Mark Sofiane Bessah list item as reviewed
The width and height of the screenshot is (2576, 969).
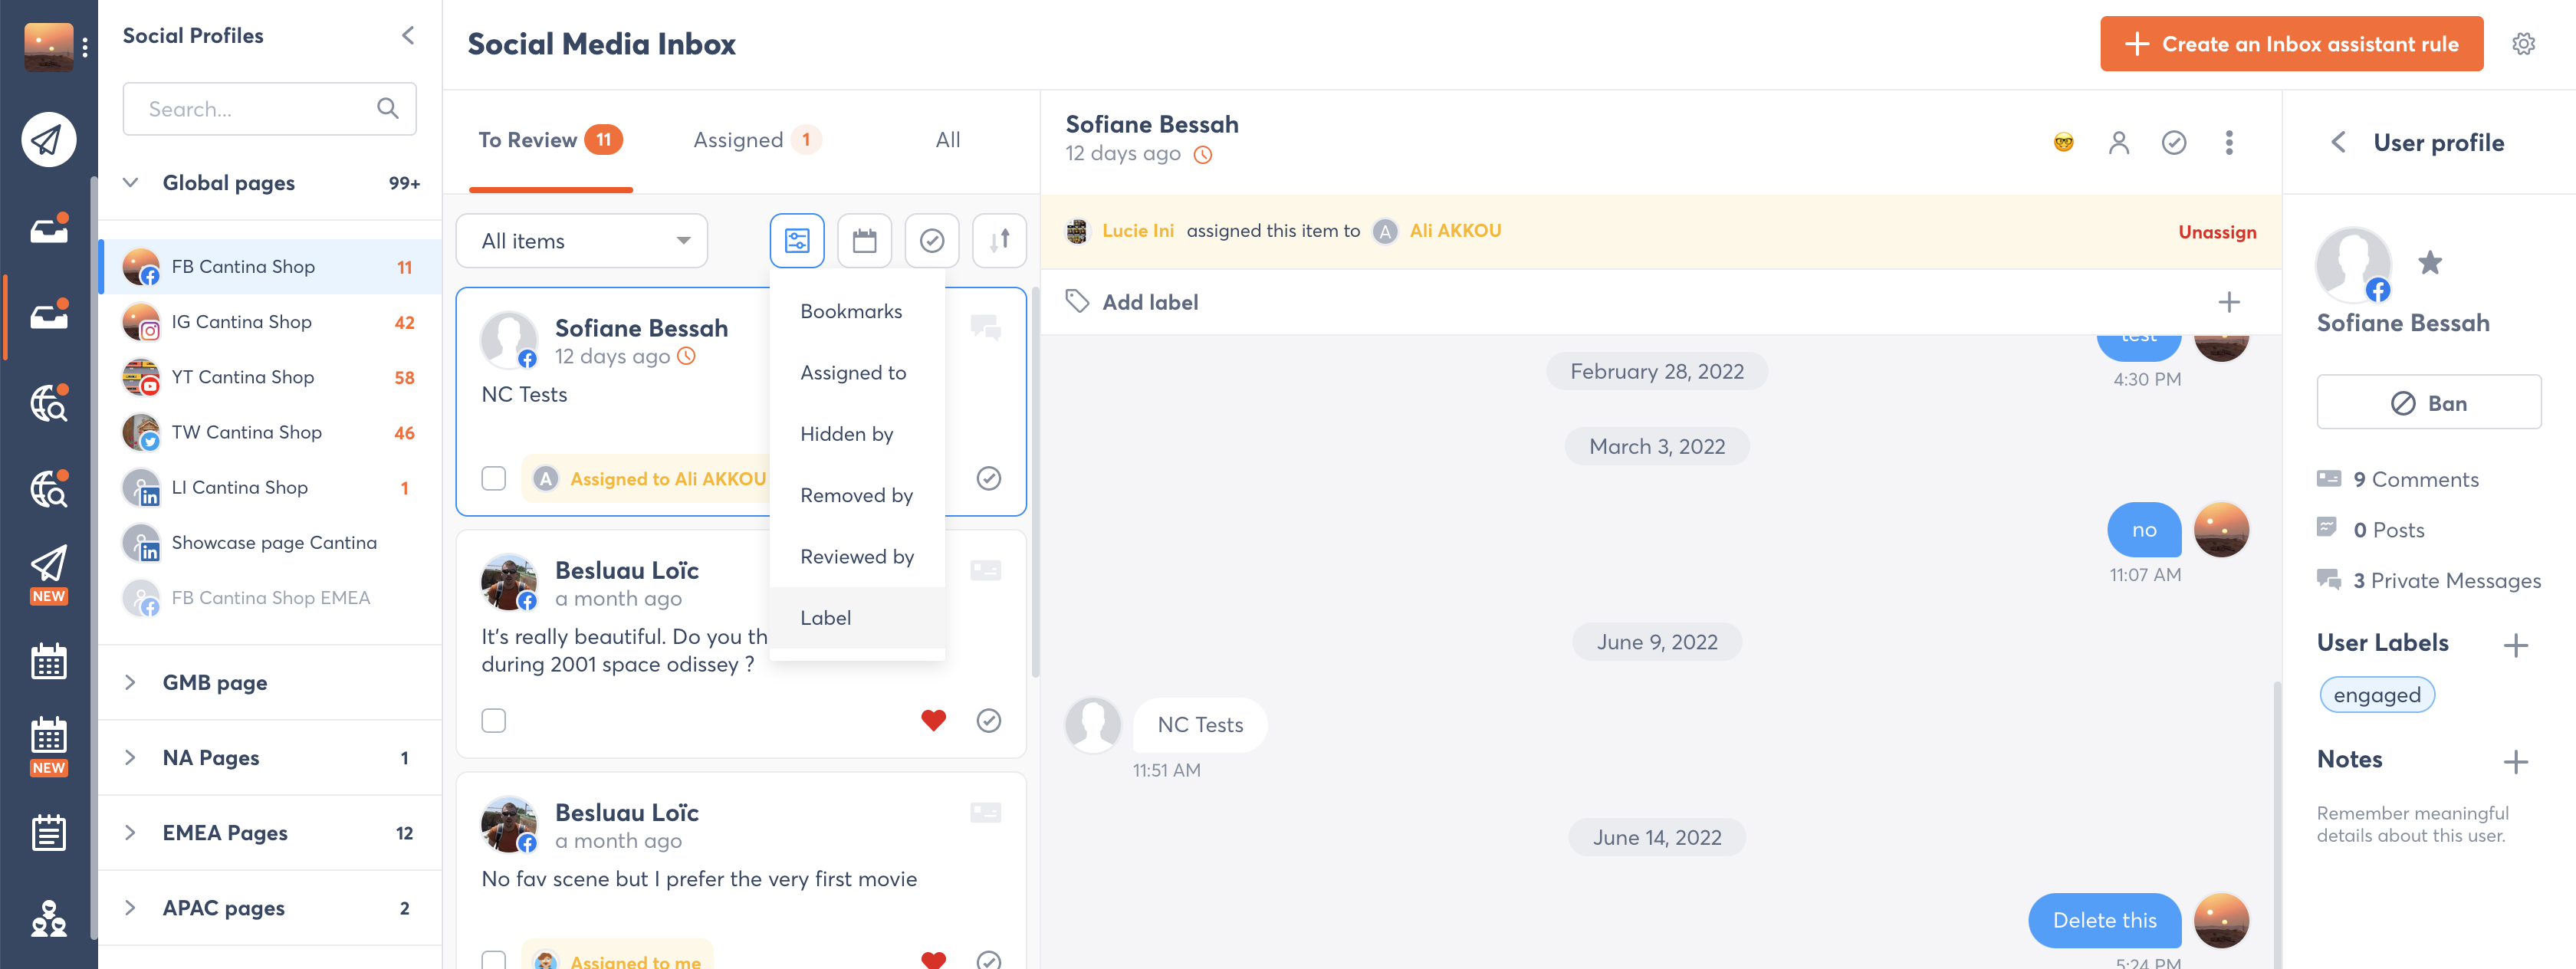[x=988, y=478]
